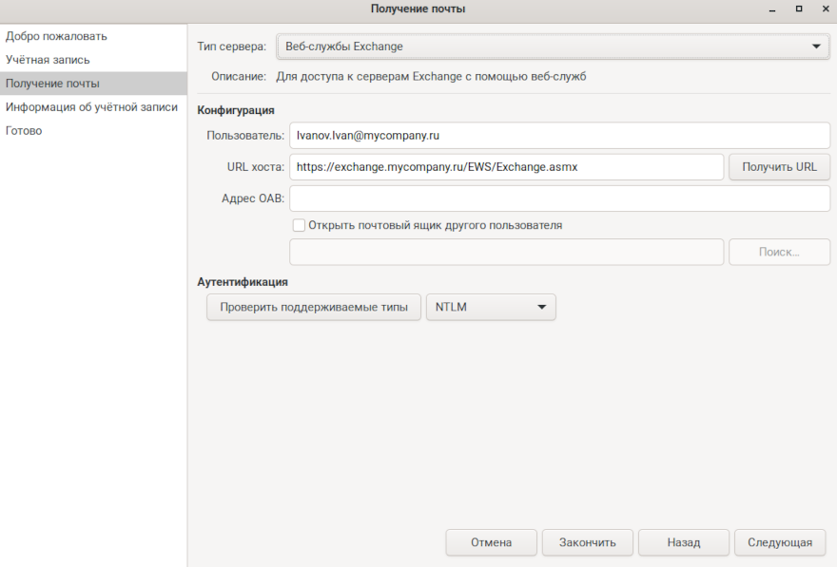
Task: Select Получение почты step in sidebar
Action: click(52, 84)
